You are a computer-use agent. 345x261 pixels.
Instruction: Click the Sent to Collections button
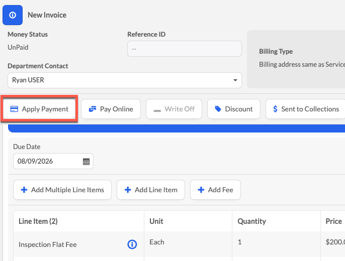point(305,109)
